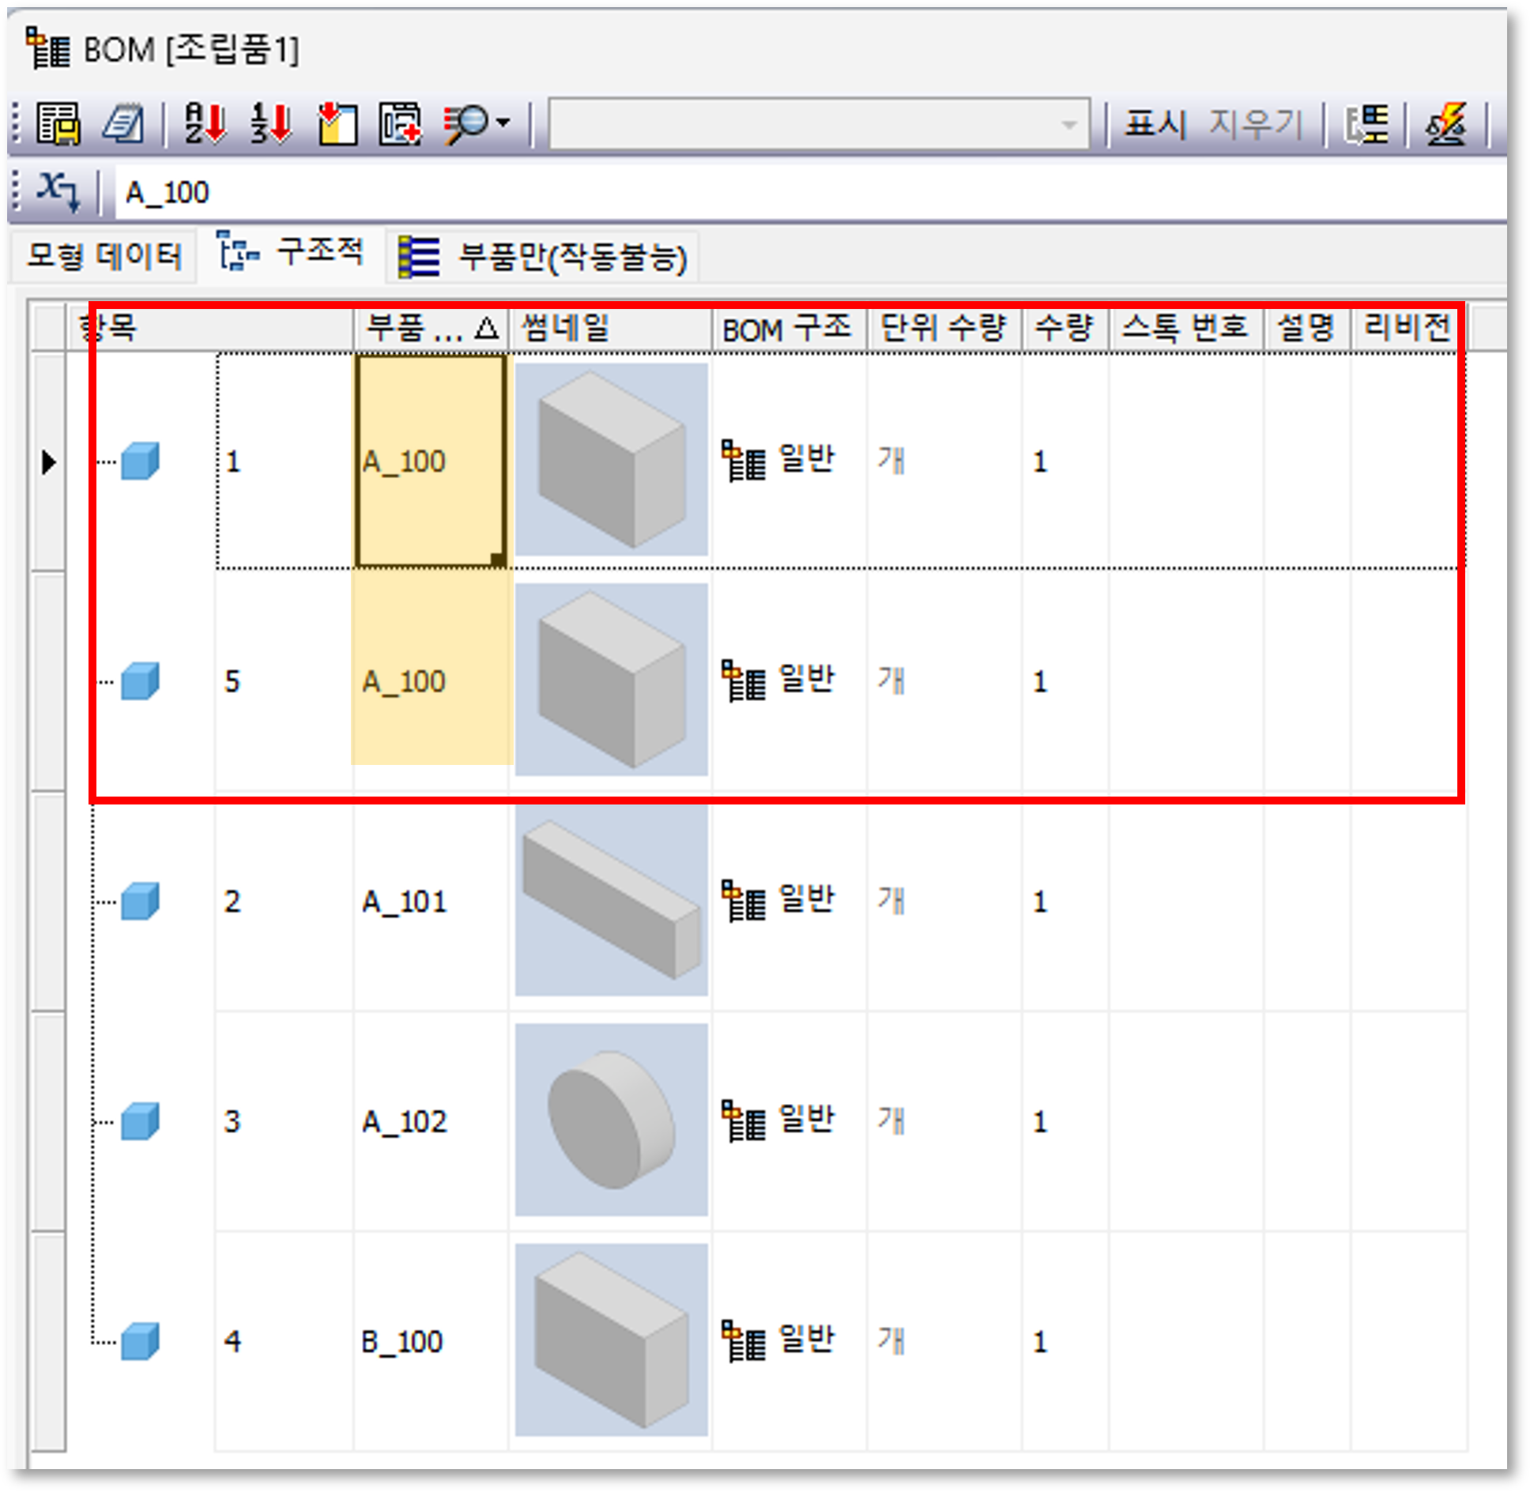
Task: Open the magnifier view options dropdown arrow
Action: click(503, 123)
